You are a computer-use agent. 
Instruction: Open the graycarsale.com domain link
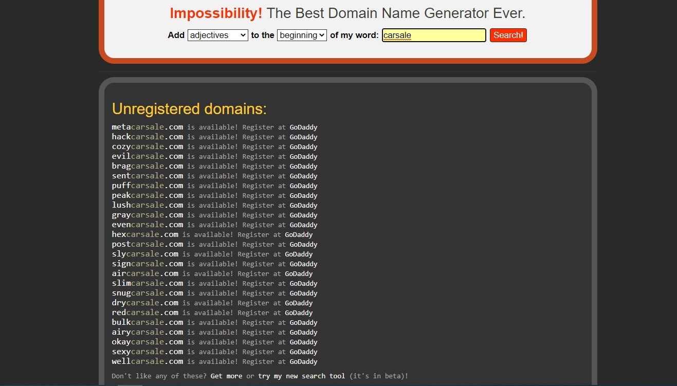click(148, 215)
